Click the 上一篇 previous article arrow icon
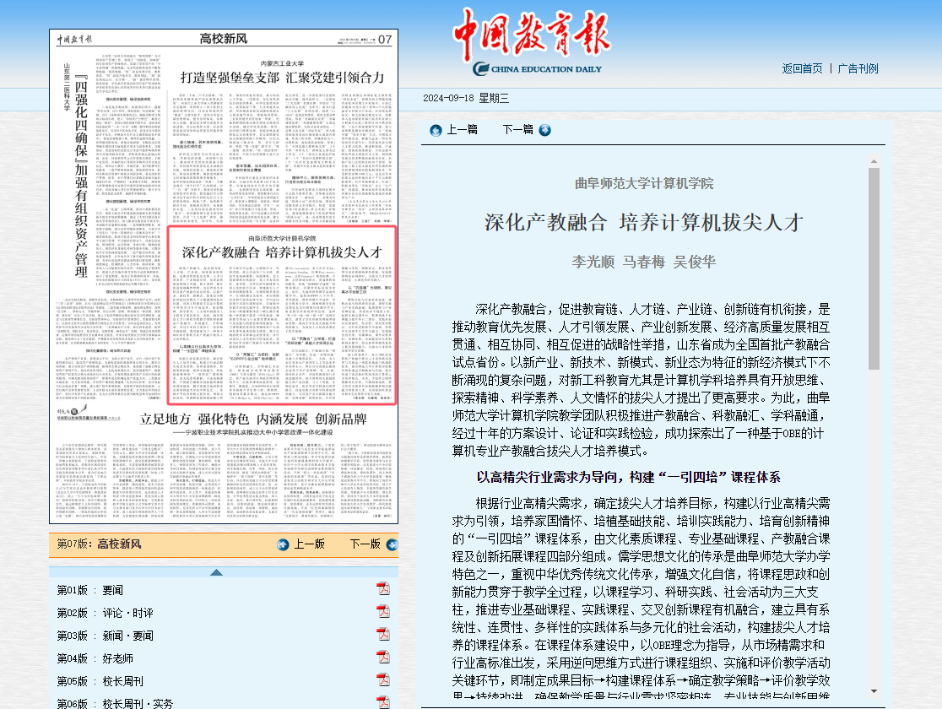Screen dimensions: 942x709 click(436, 130)
